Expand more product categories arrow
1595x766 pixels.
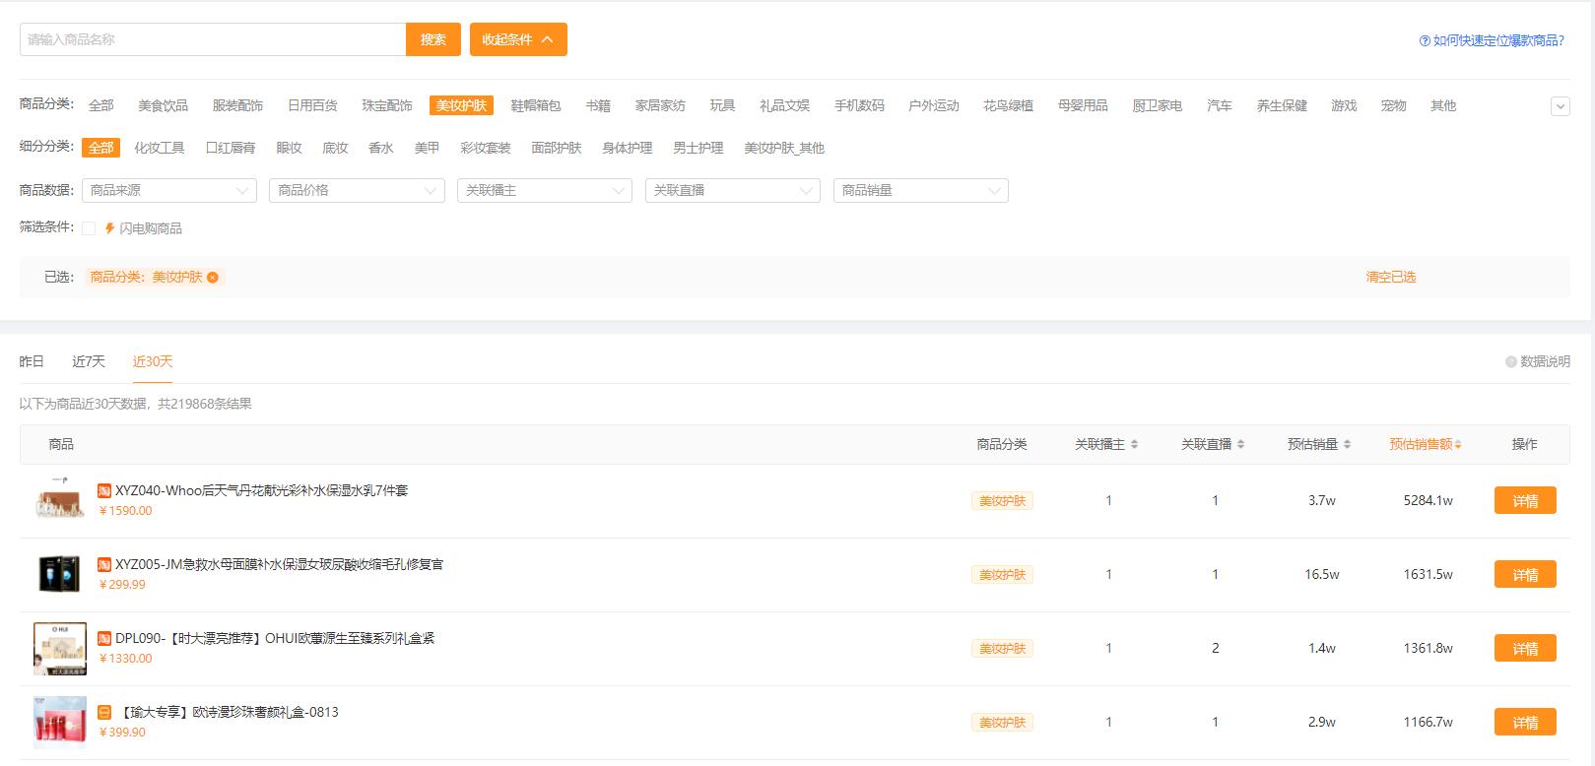(1561, 106)
